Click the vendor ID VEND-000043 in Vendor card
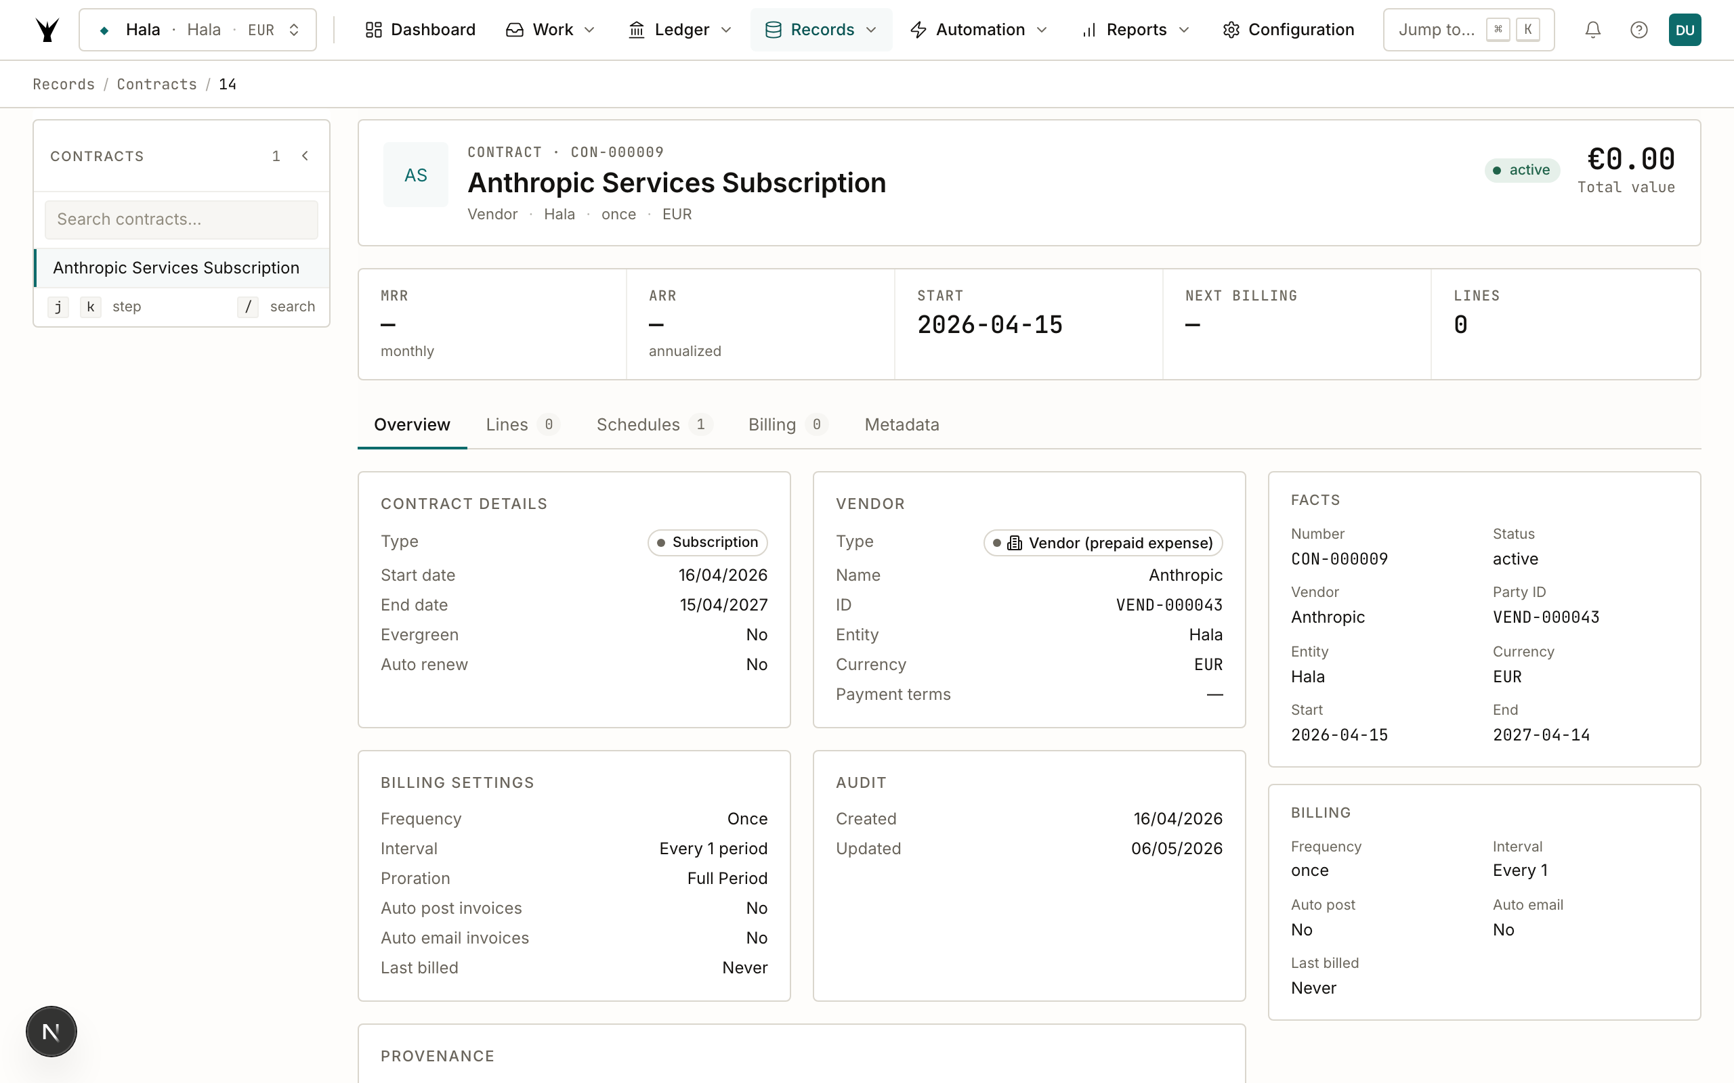 click(x=1168, y=605)
